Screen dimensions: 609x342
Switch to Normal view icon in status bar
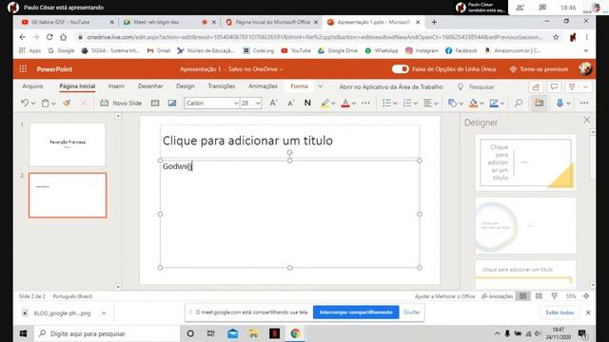tap(523, 296)
